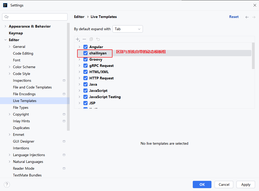This screenshot has width=259, height=191.
Task: Expand the JSP template group
Action: tap(79, 103)
